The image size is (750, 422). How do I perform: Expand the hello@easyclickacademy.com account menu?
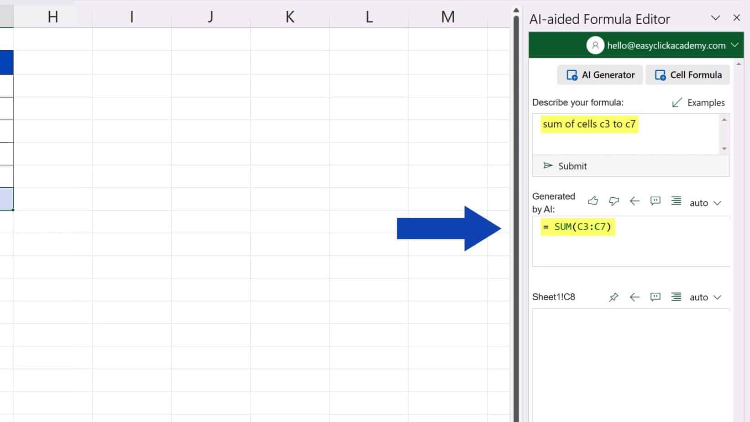tap(735, 45)
